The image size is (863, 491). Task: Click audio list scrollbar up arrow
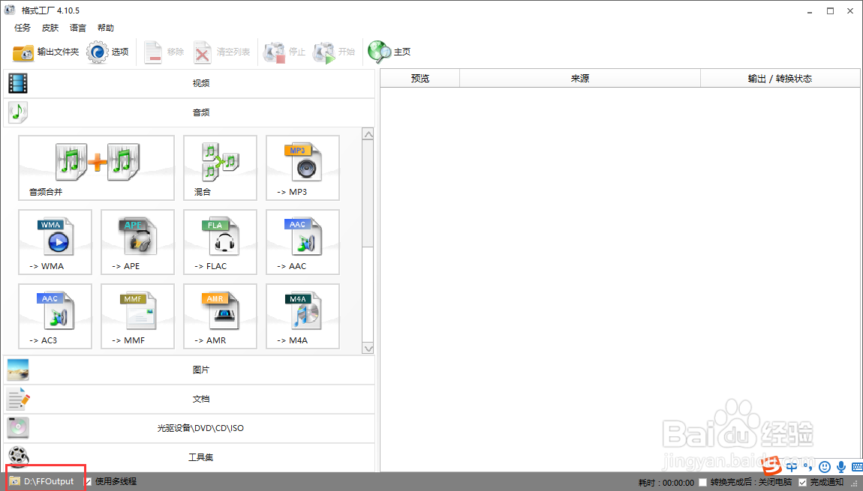[x=368, y=134]
